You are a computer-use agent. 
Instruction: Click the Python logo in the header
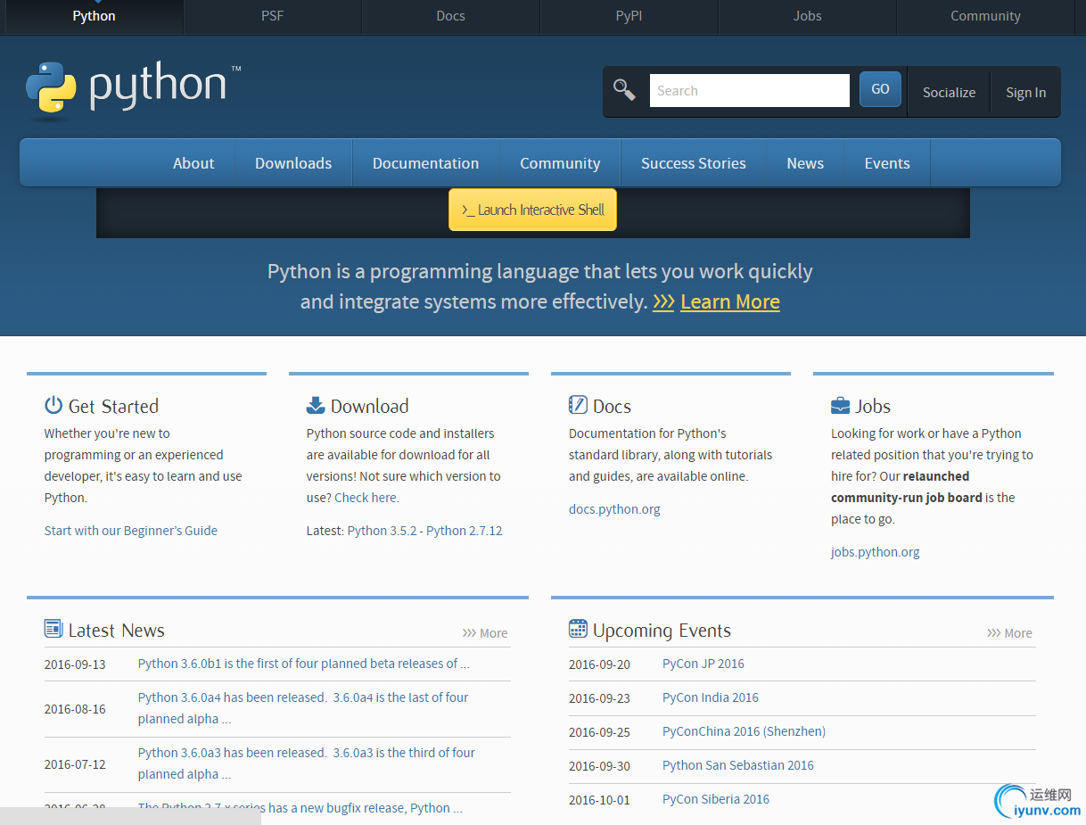pos(133,90)
